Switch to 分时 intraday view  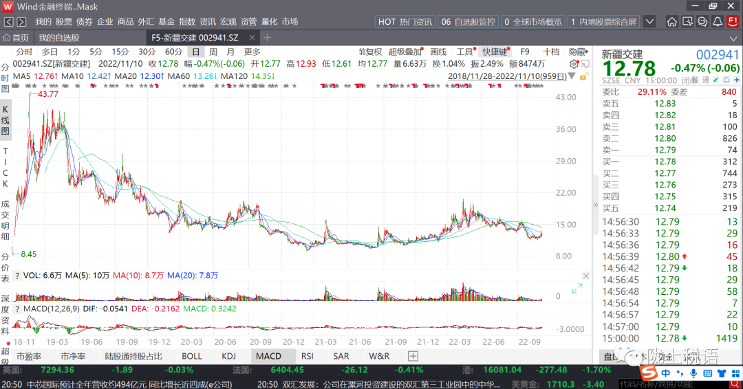[x=24, y=52]
